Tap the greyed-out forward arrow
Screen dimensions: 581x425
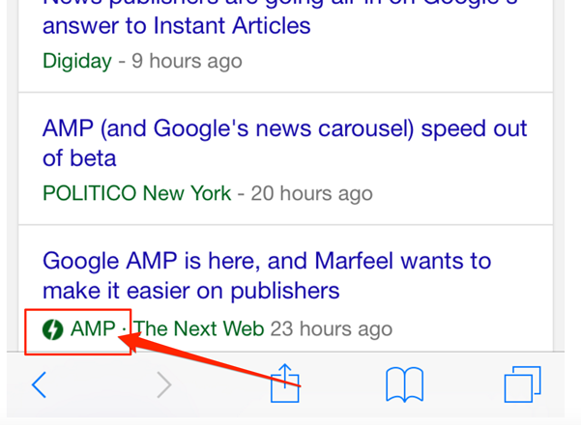pyautogui.click(x=164, y=385)
